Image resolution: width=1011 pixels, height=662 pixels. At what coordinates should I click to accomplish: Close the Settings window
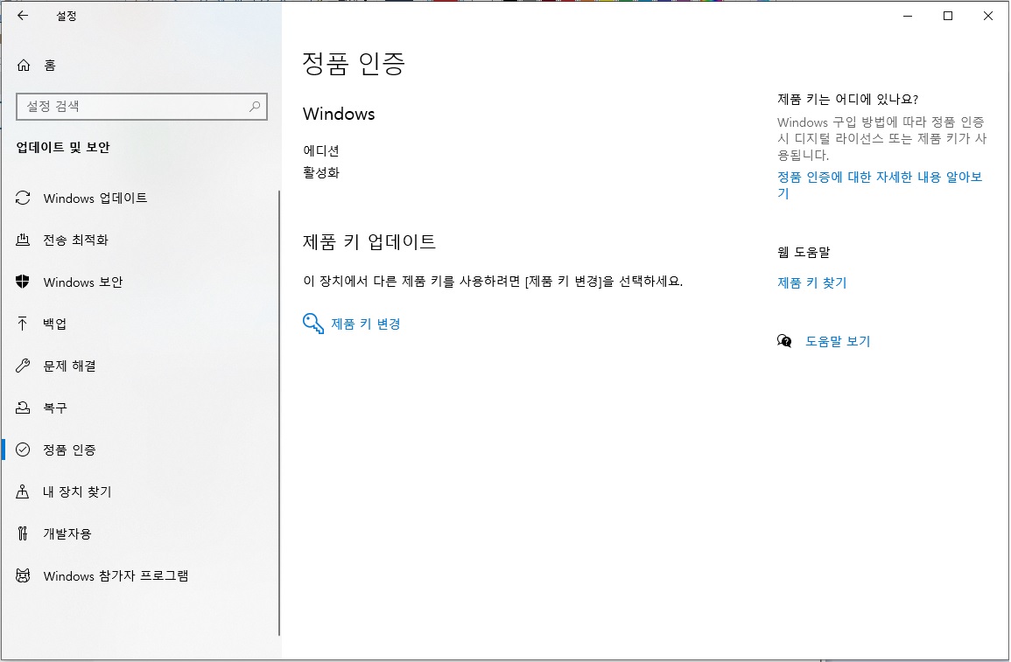pyautogui.click(x=987, y=16)
